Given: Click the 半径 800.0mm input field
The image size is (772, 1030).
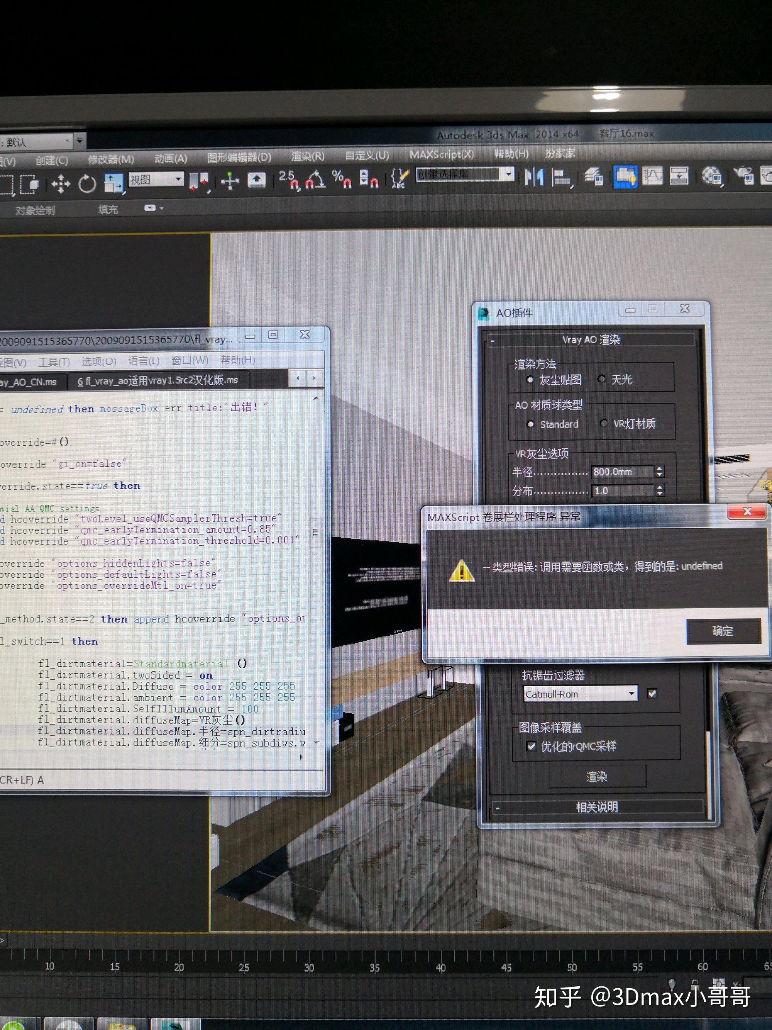Looking at the screenshot, I should coord(623,472).
